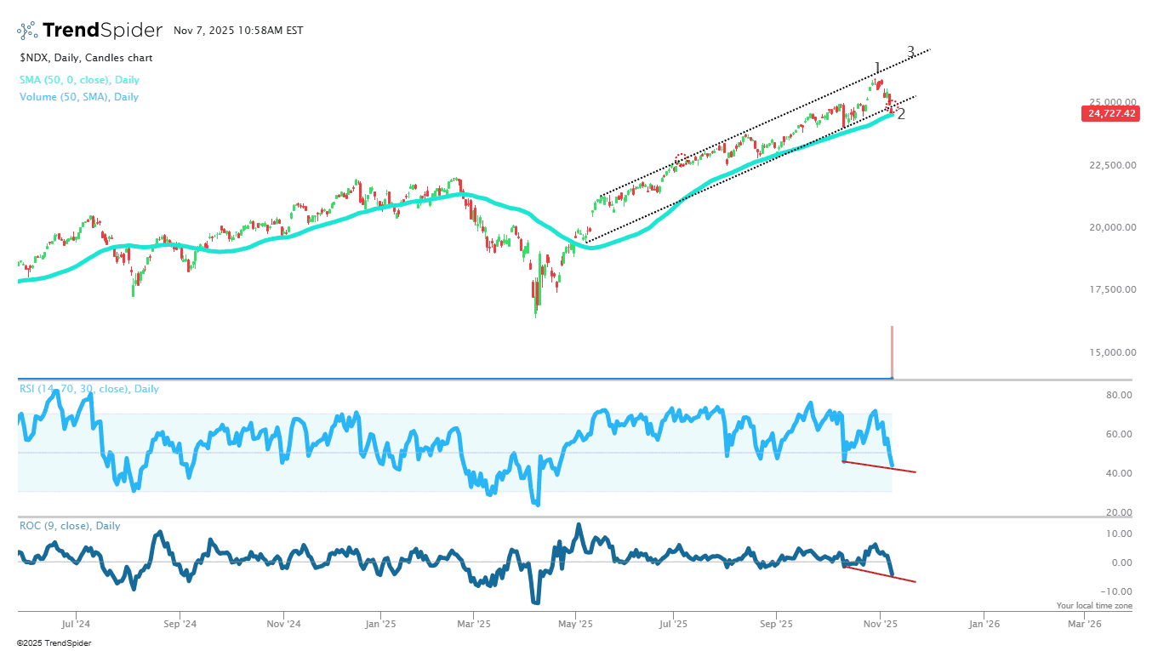
Task: Click the red dashed circle near July 2025
Action: tap(681, 159)
